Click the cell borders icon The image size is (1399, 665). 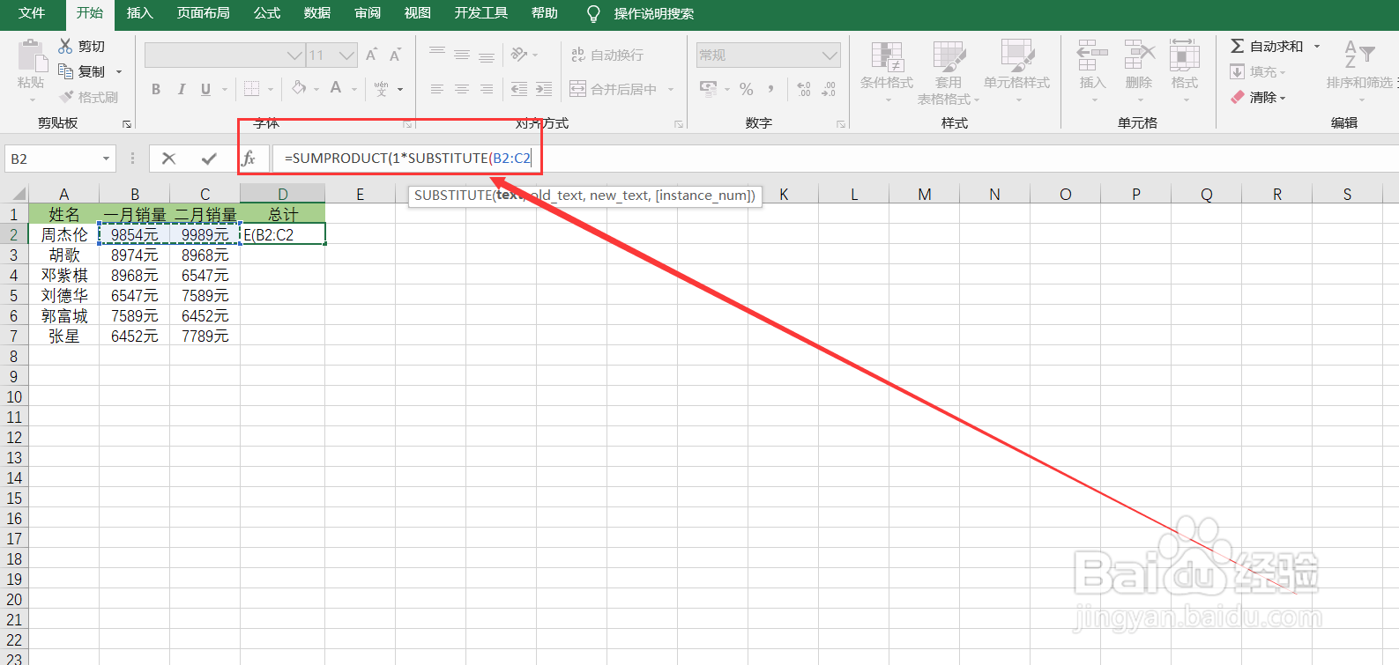(252, 89)
